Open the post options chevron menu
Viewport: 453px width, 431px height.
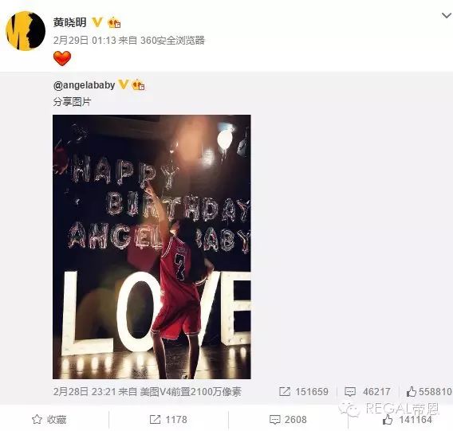[447, 15]
